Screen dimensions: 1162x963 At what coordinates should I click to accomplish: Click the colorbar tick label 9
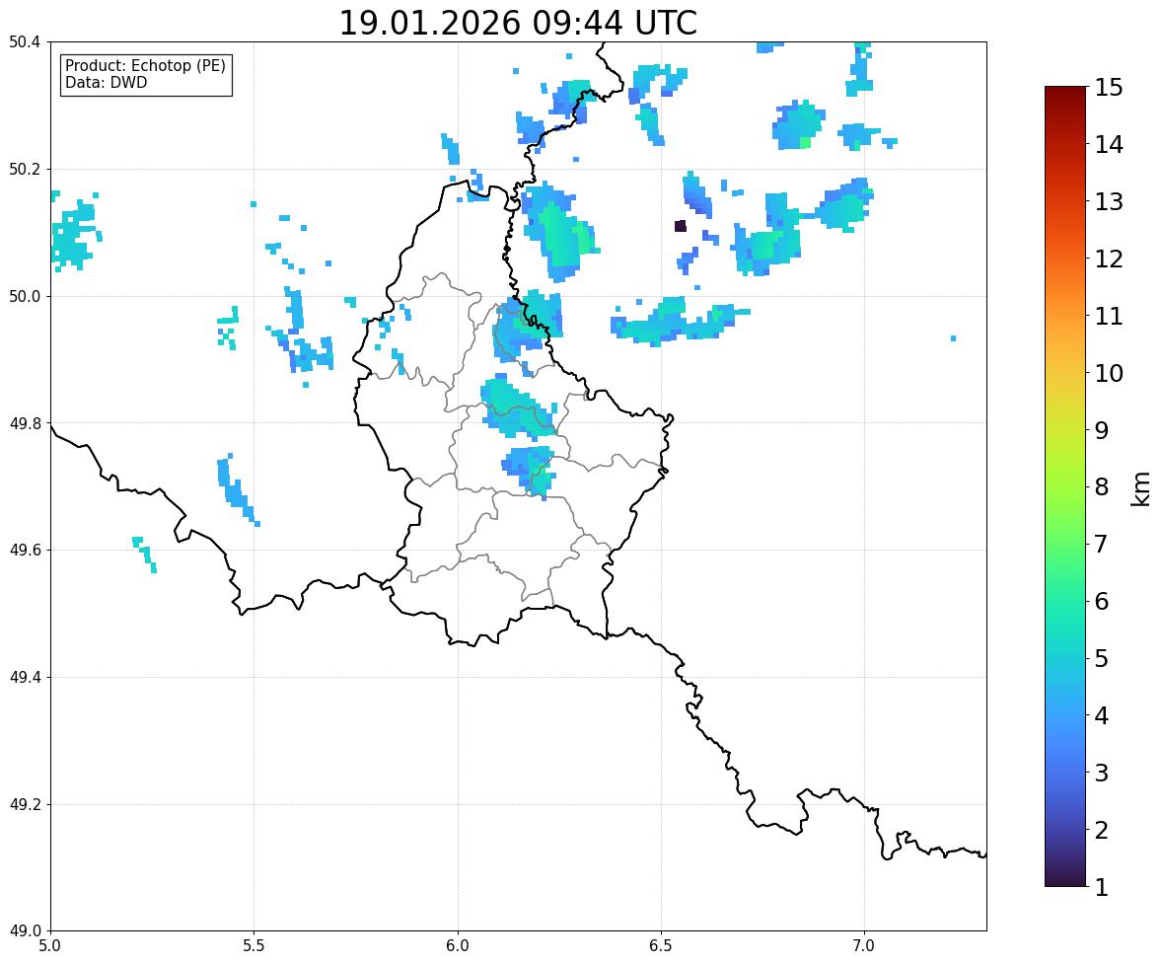pyautogui.click(x=1102, y=430)
